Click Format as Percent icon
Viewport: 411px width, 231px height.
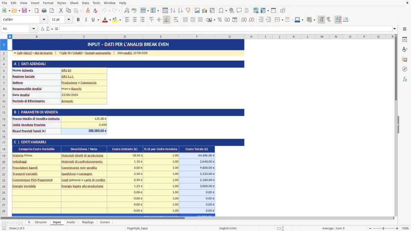pos(220,20)
